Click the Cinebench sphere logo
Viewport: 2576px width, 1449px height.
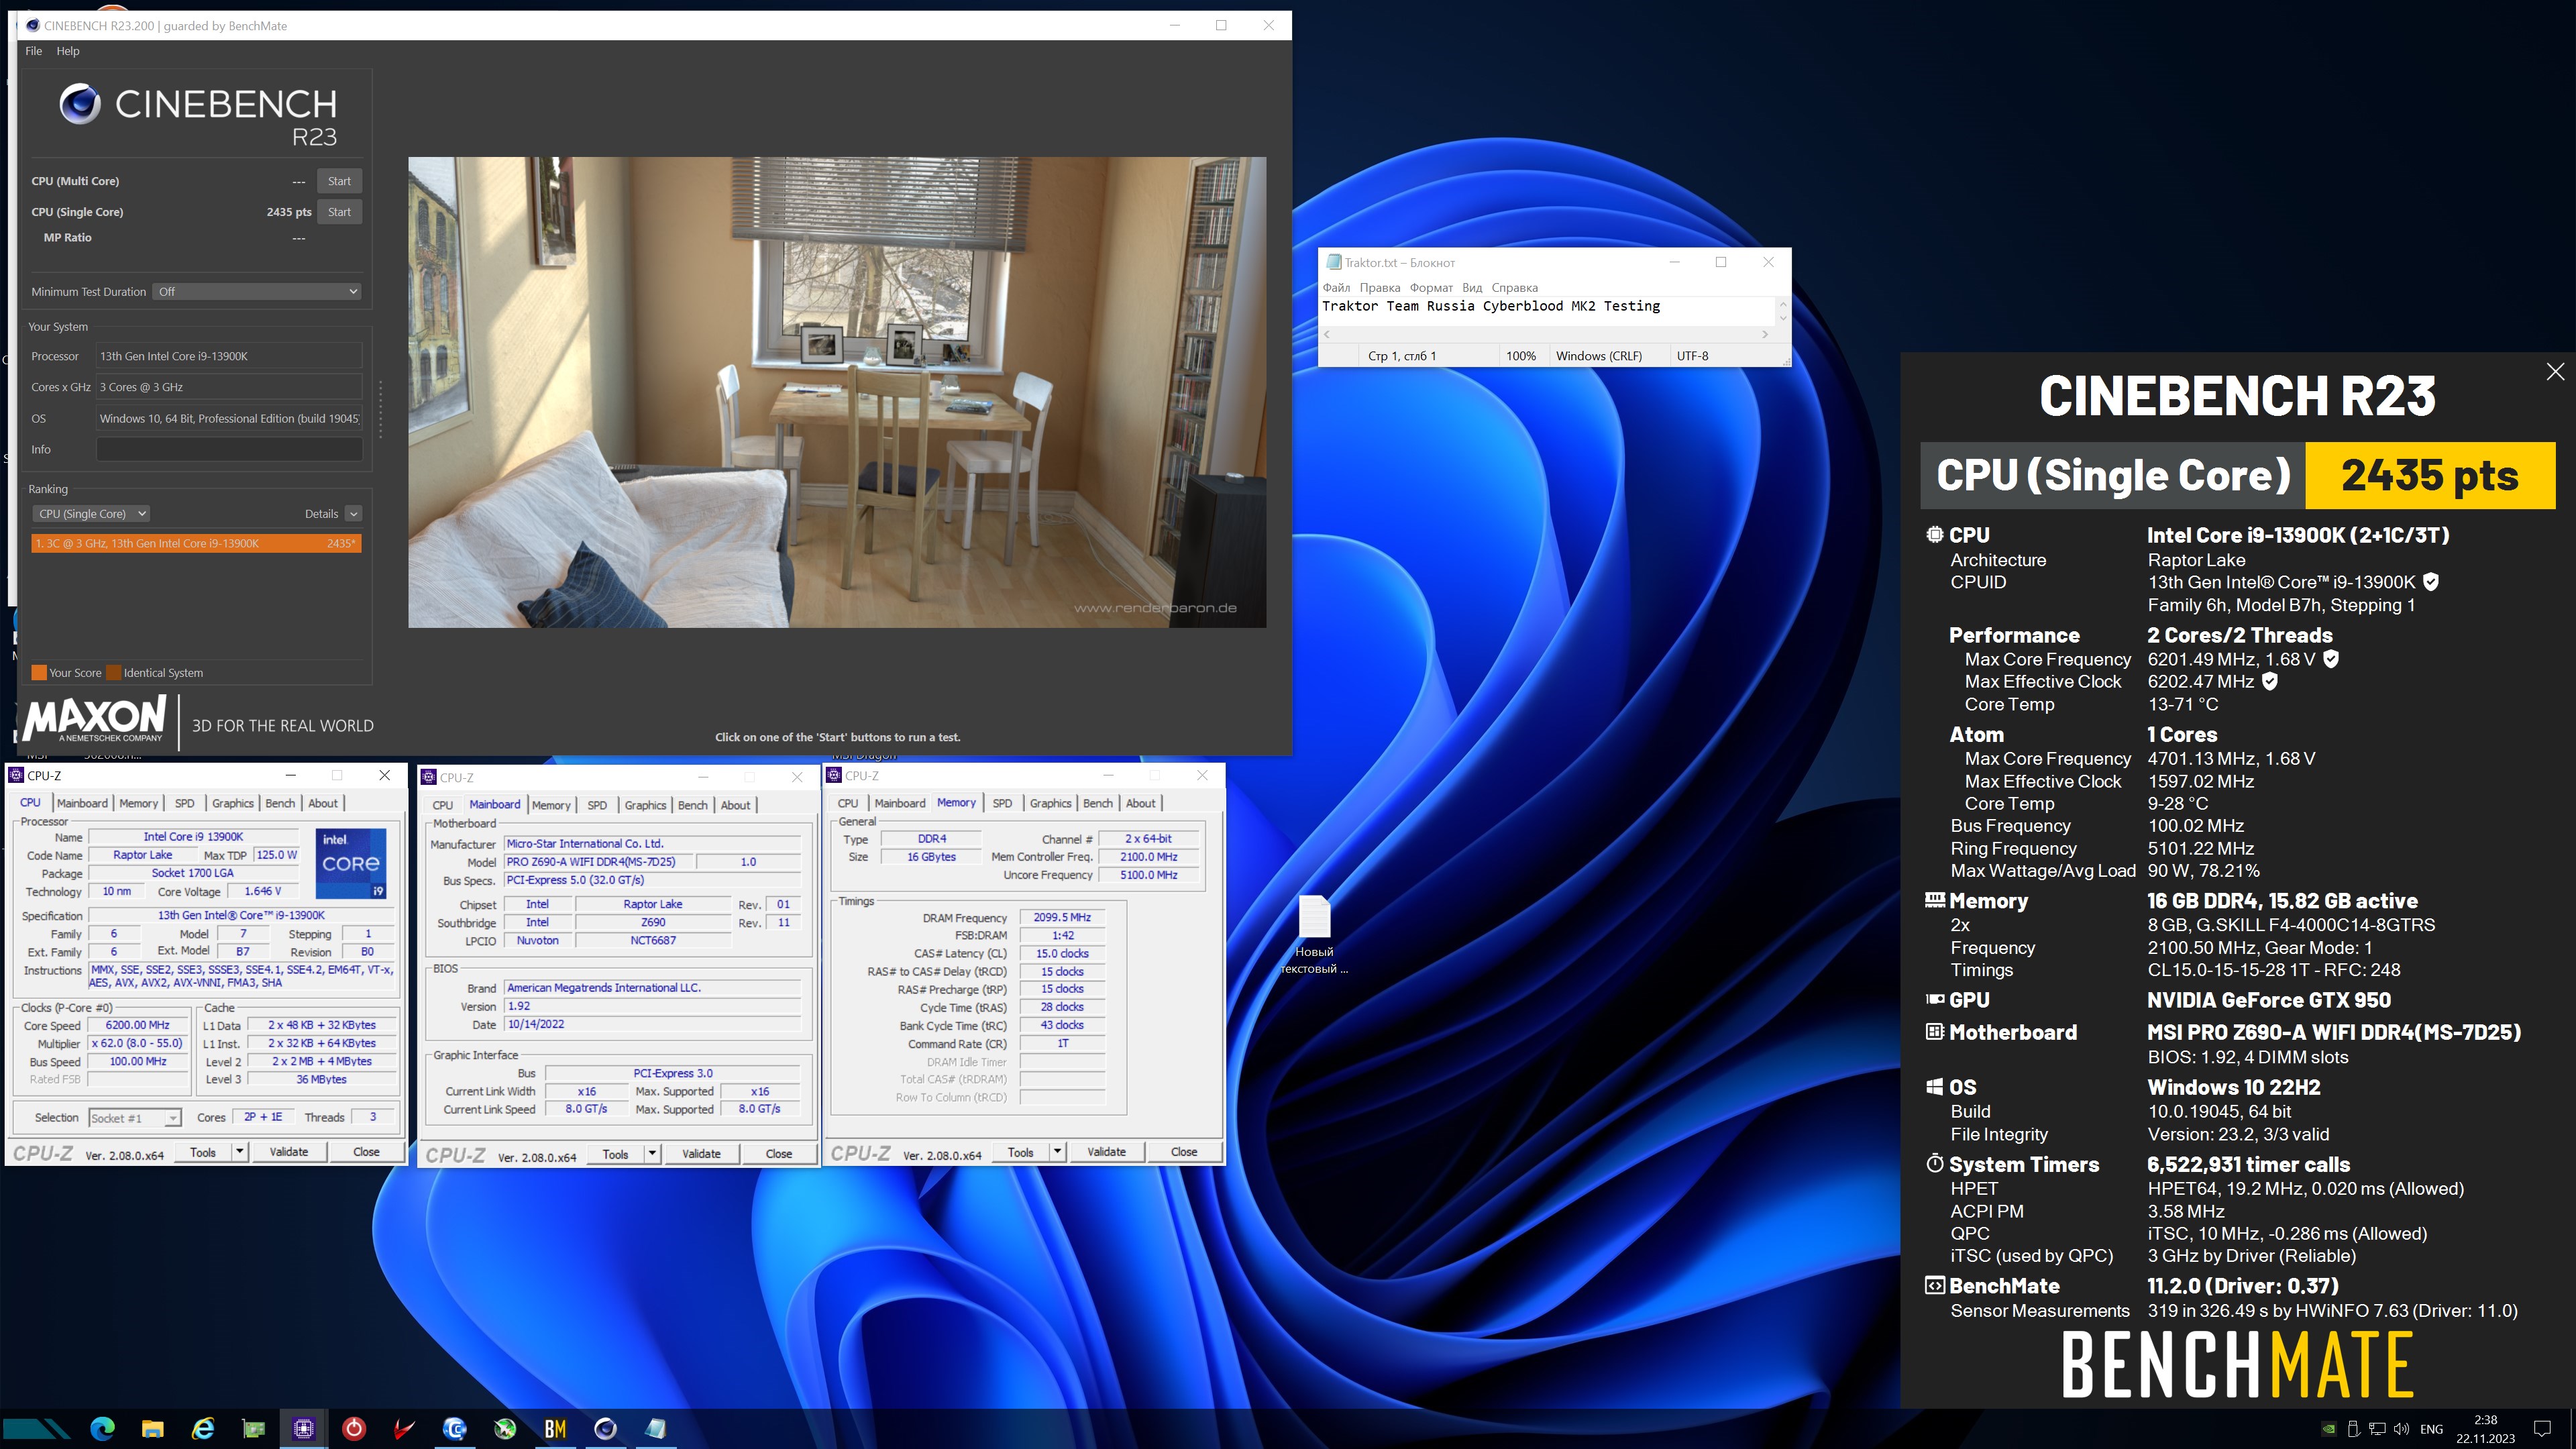click(x=80, y=103)
